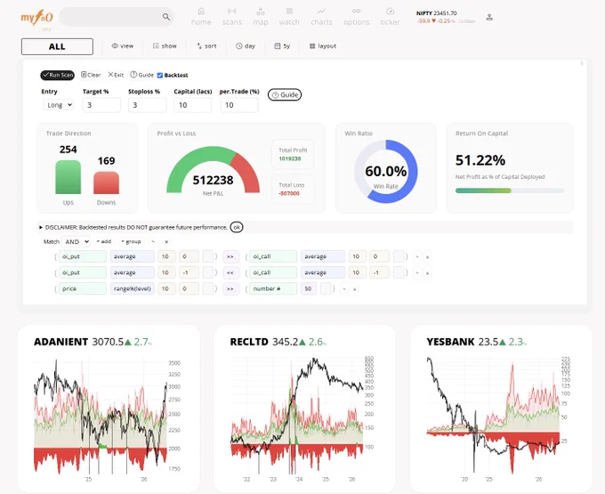Image resolution: width=605 pixels, height=494 pixels.
Task: Open the ticker gauge icon
Action: (390, 12)
